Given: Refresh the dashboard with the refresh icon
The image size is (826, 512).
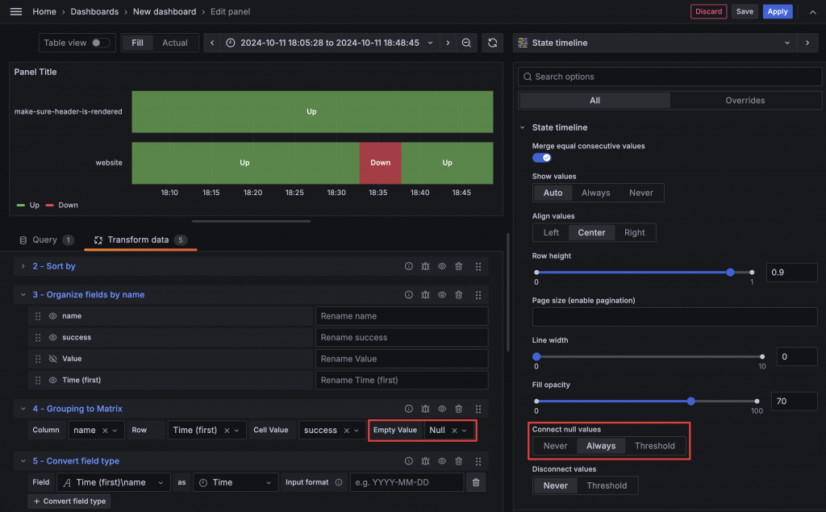Looking at the screenshot, I should coord(493,43).
